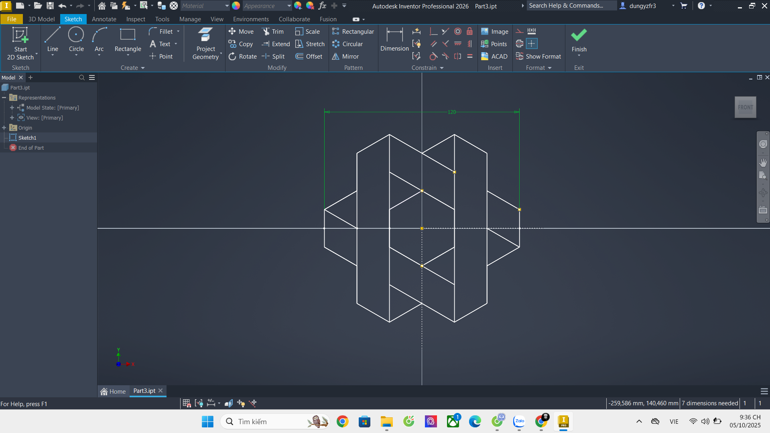The image size is (770, 433).
Task: Expand the Origin folder in browser
Action: pos(4,128)
